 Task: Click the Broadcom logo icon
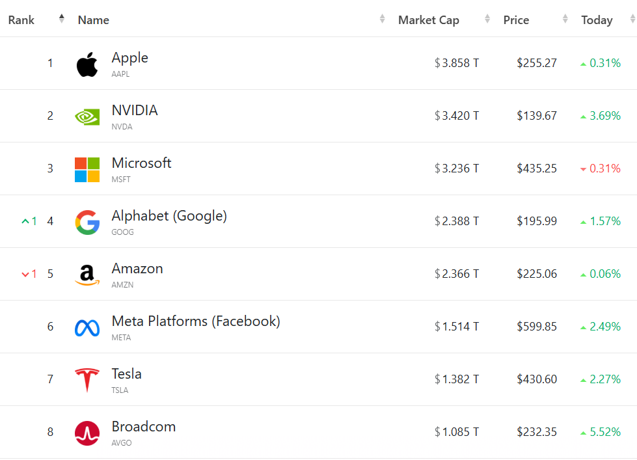pyautogui.click(x=87, y=433)
